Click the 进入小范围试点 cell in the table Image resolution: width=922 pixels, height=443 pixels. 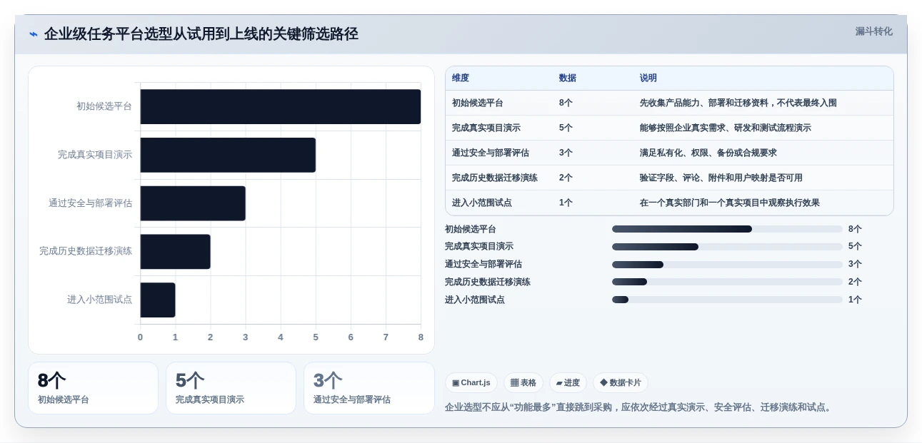[x=482, y=203]
